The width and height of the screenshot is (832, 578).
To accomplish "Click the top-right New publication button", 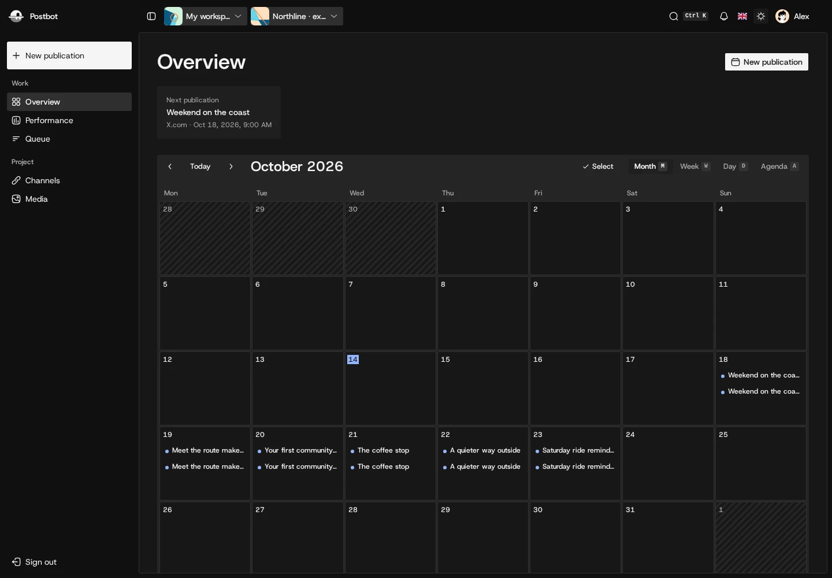I will (767, 62).
